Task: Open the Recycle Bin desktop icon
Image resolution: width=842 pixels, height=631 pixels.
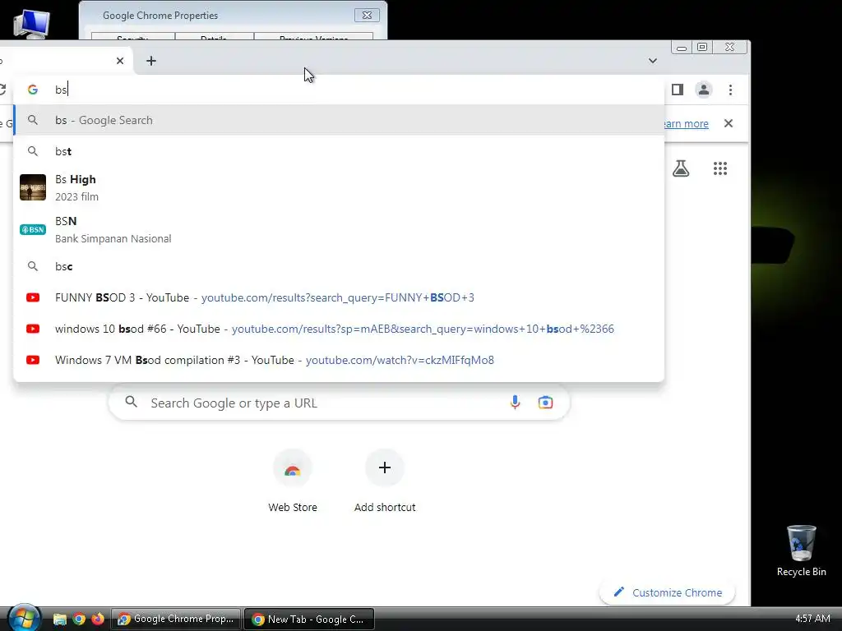Action: click(801, 551)
